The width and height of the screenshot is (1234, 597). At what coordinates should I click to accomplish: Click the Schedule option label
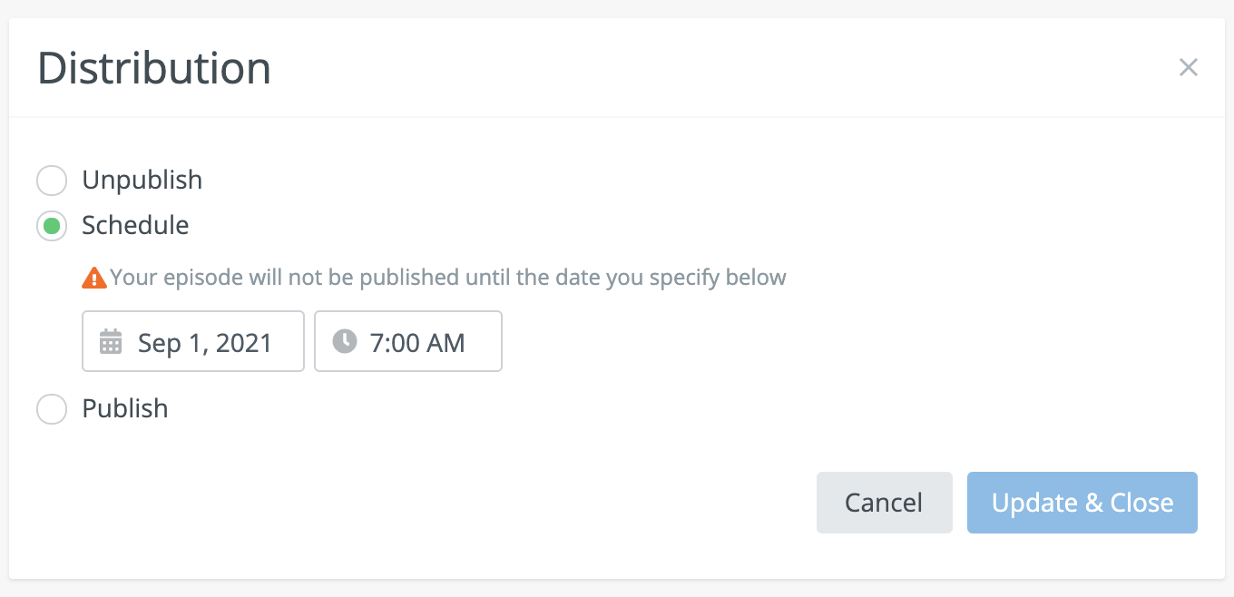(x=135, y=225)
